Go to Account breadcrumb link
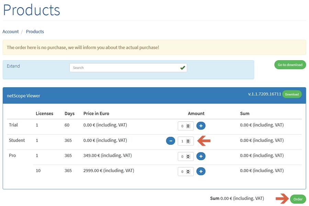 point(10,31)
